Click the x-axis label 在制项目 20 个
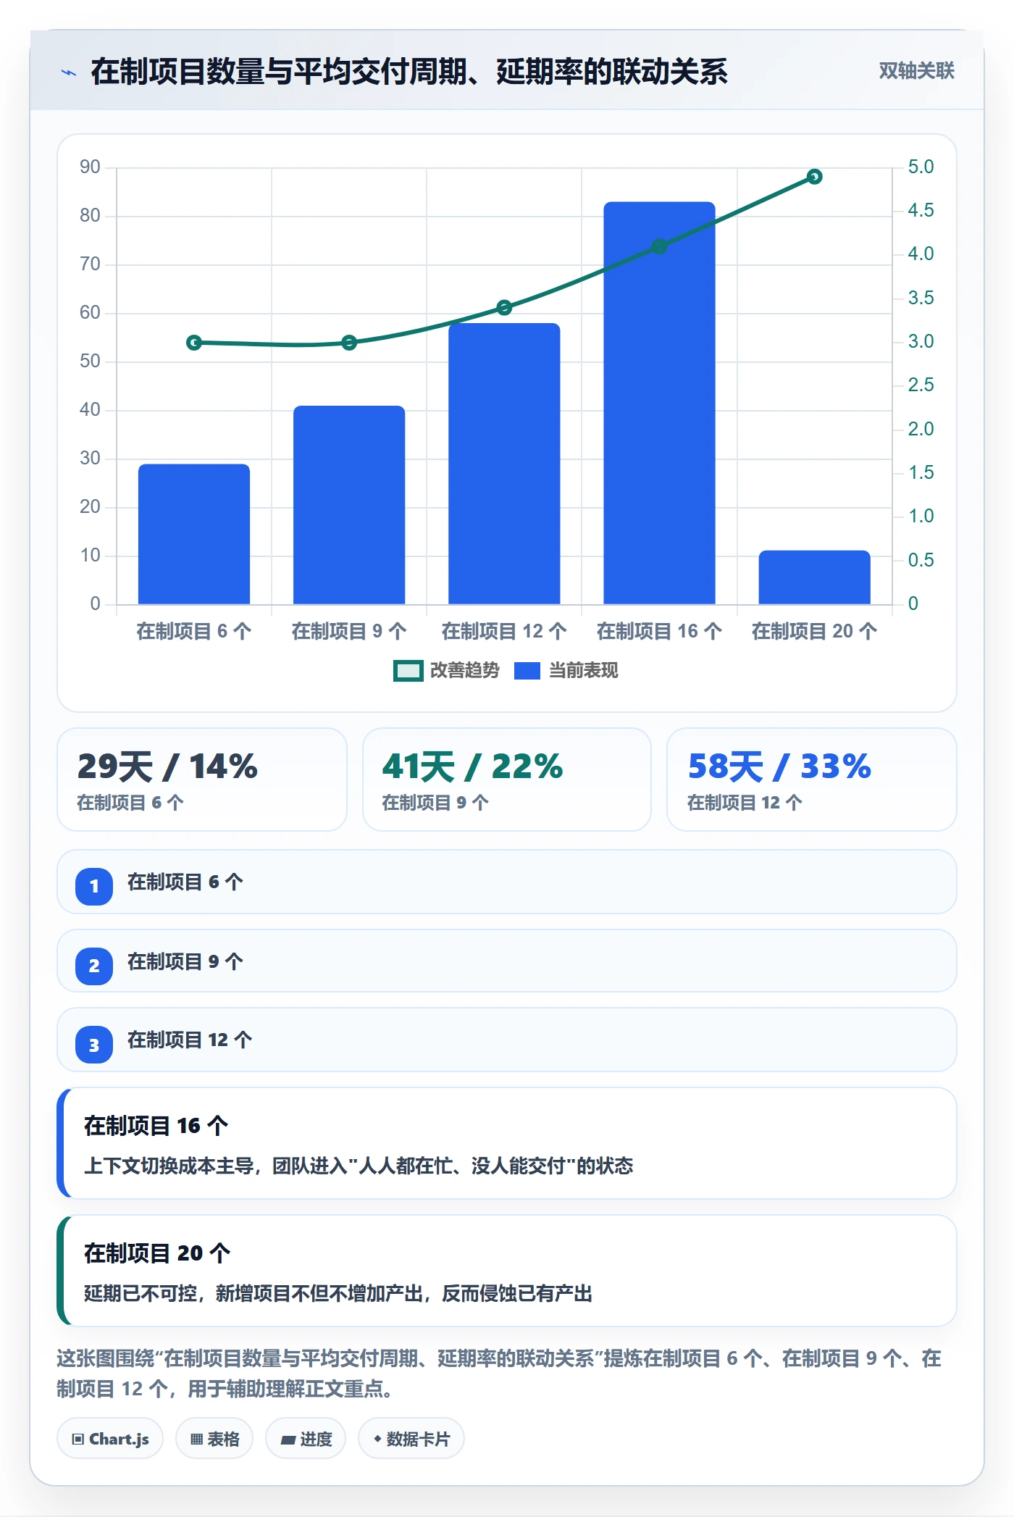1014x1517 pixels. coord(814,631)
